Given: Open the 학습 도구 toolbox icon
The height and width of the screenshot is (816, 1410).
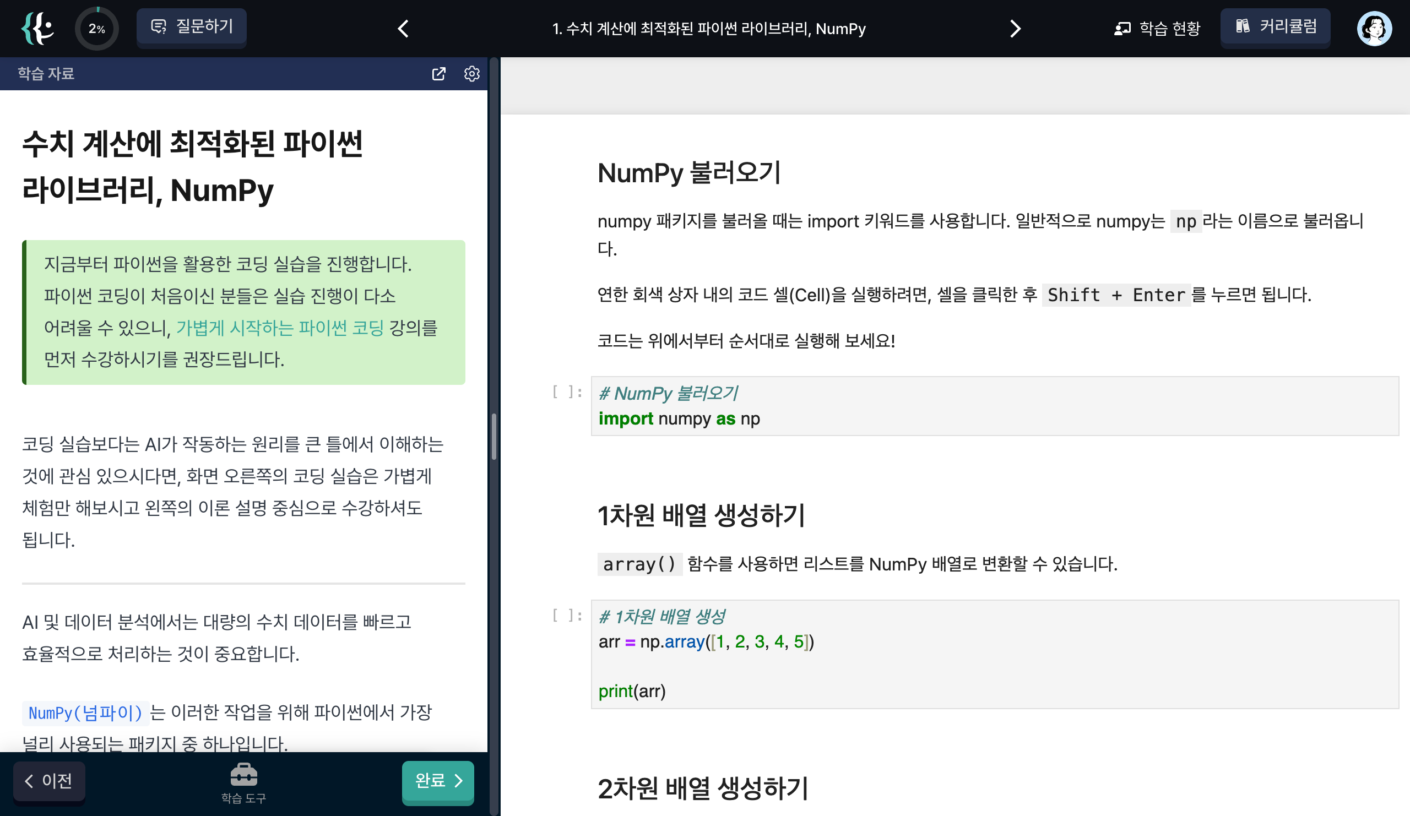Looking at the screenshot, I should pyautogui.click(x=243, y=783).
